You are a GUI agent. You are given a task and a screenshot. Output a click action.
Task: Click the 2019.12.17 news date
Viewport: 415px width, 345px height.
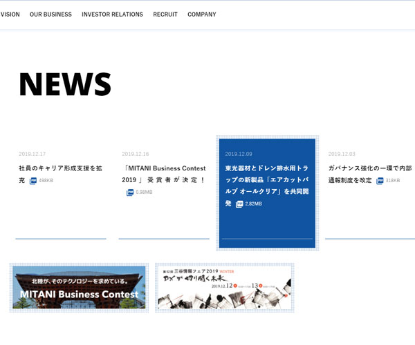pos(32,154)
